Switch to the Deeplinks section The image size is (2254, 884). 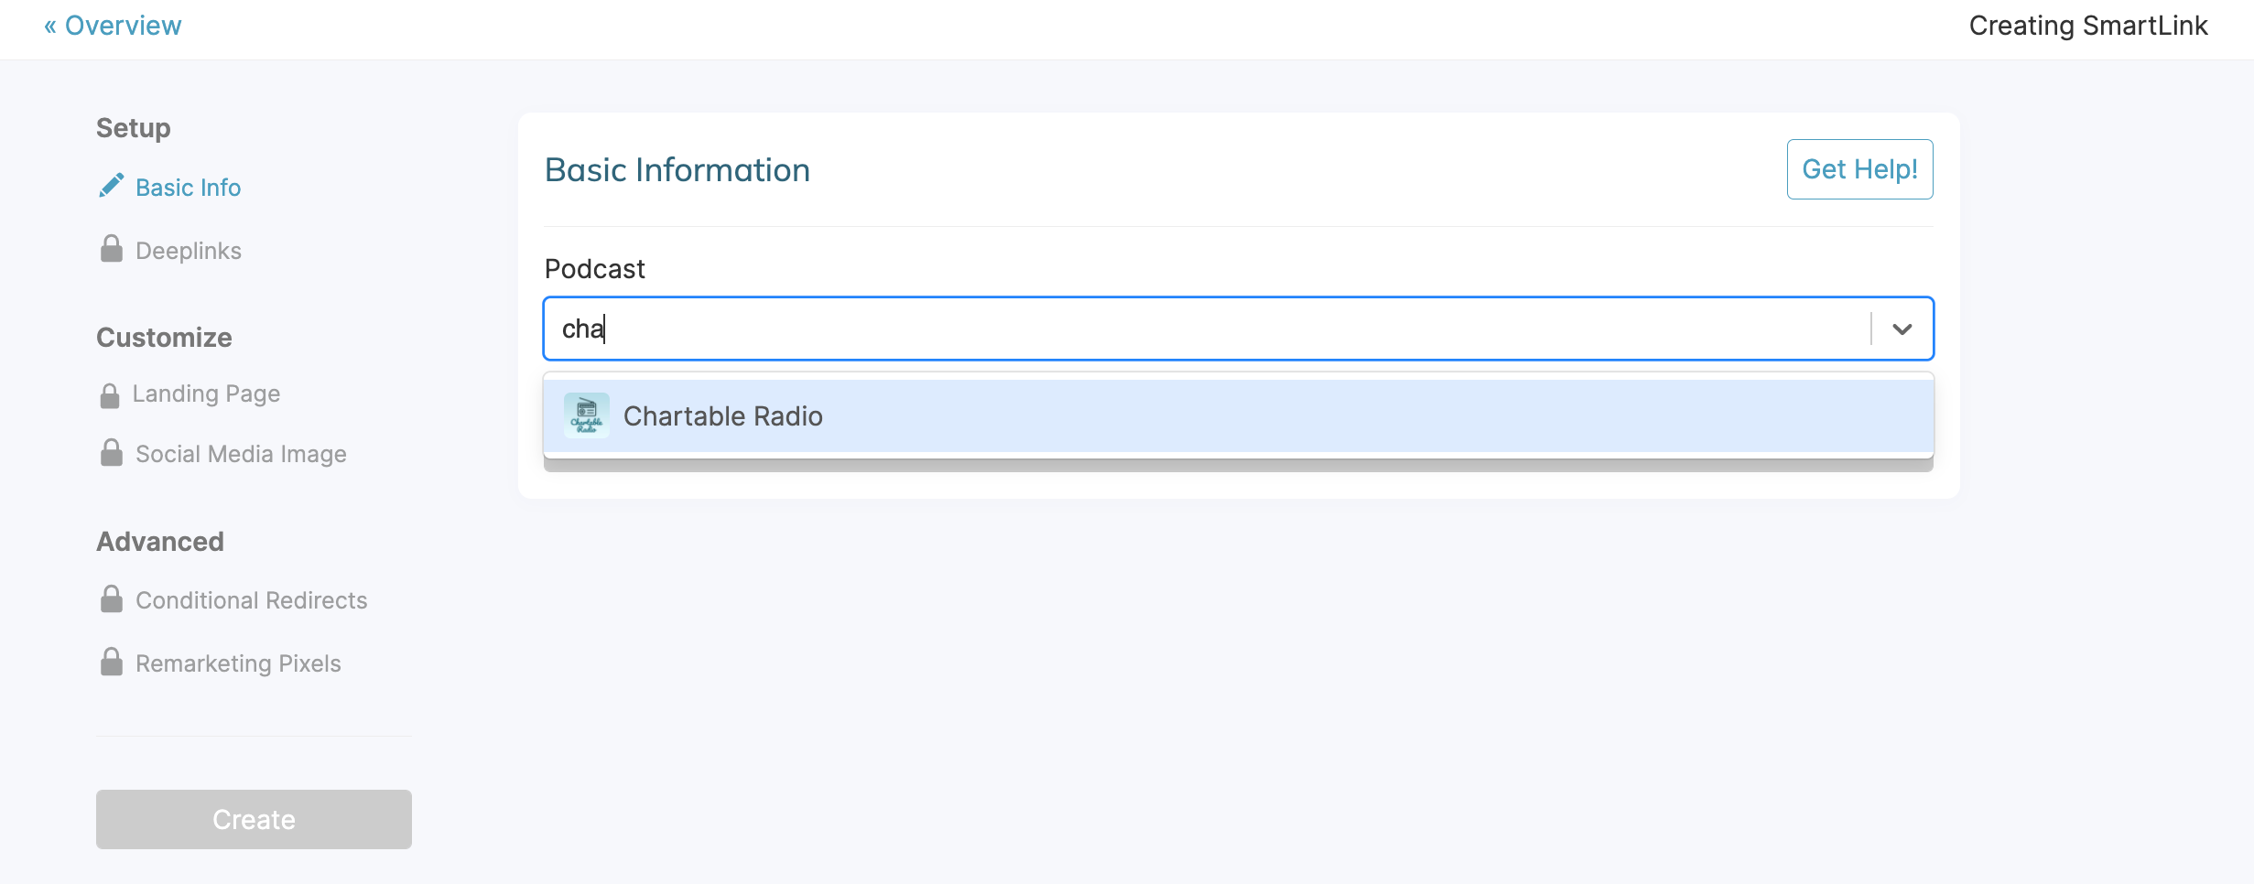click(x=189, y=249)
